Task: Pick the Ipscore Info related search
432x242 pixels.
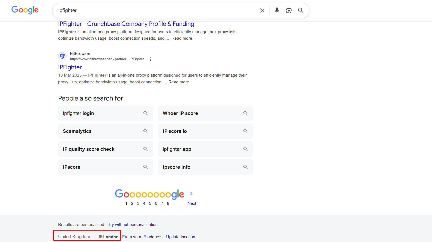Action: (x=205, y=167)
